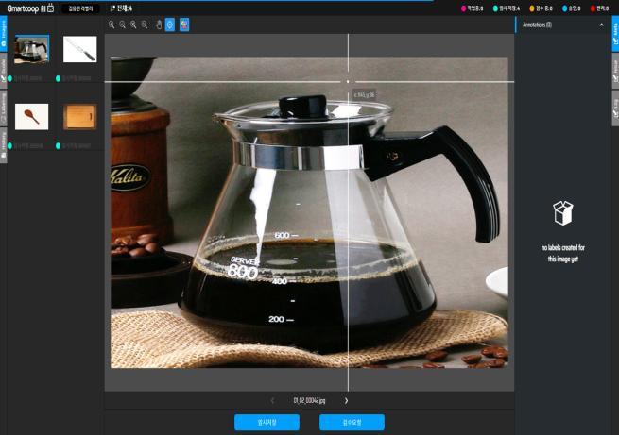Viewport: 619px width, 435px height.
Task: Click the second zoom magnifier icon in toolbar
Action: 122,25
